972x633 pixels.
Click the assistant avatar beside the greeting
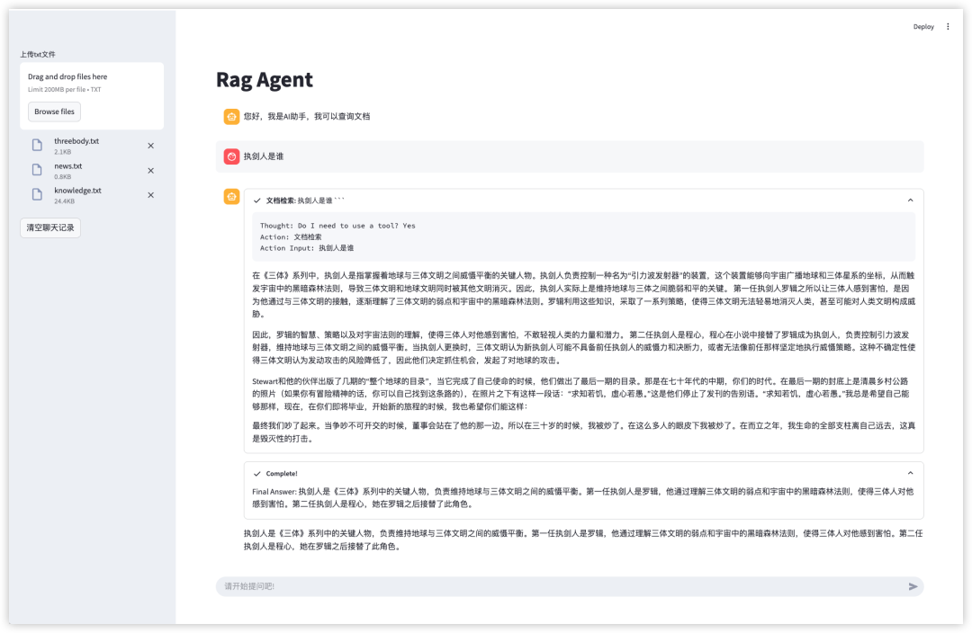point(232,117)
